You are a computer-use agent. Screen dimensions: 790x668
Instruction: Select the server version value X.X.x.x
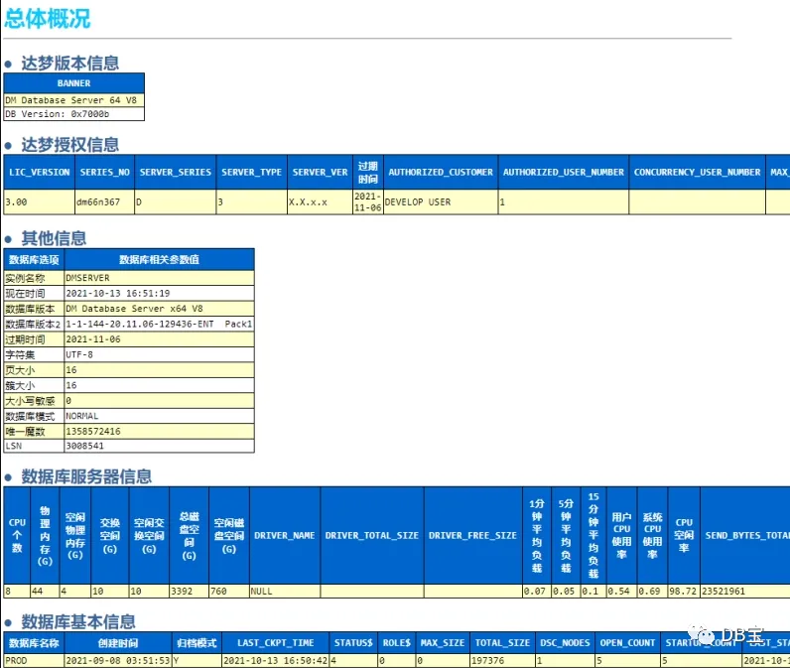click(320, 202)
